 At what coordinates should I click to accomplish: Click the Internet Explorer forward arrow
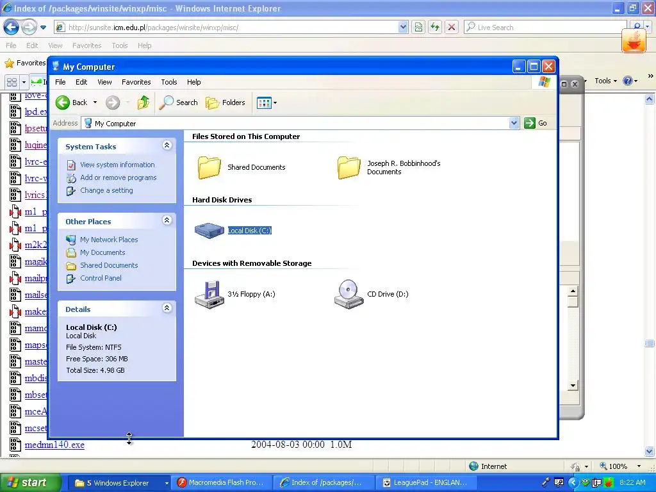29,28
